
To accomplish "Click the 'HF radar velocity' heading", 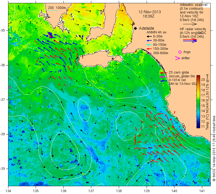I will pyautogui.click(x=193, y=29).
